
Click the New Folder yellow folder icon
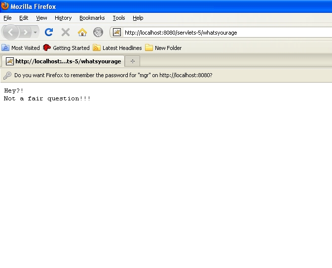point(149,48)
